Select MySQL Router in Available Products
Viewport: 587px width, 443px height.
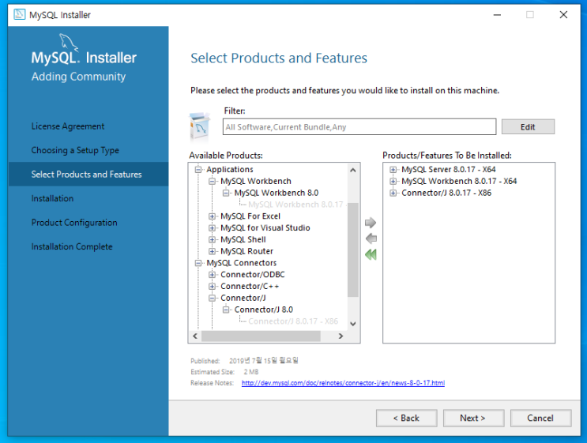pyautogui.click(x=246, y=251)
